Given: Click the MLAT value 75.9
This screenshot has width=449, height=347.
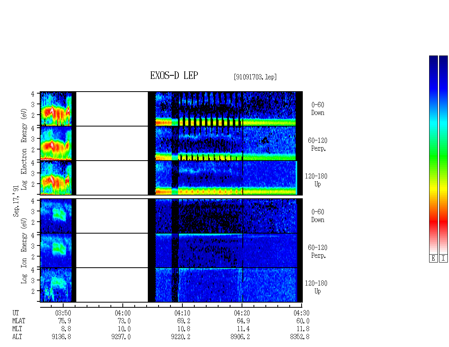Looking at the screenshot, I should coord(65,321).
